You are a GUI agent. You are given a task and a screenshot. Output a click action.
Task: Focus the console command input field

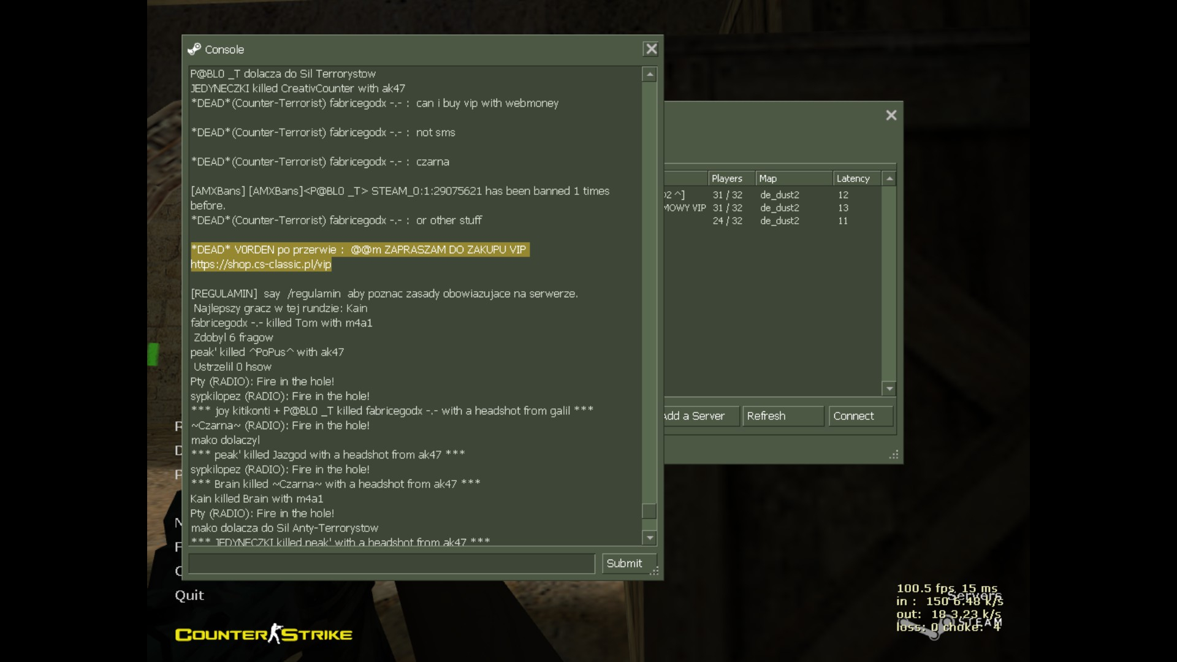tap(391, 563)
